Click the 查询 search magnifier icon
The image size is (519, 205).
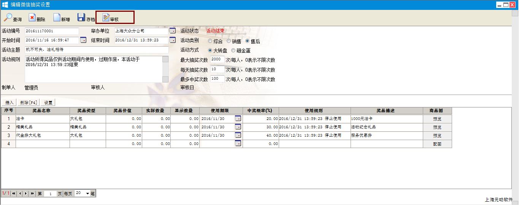(8, 17)
